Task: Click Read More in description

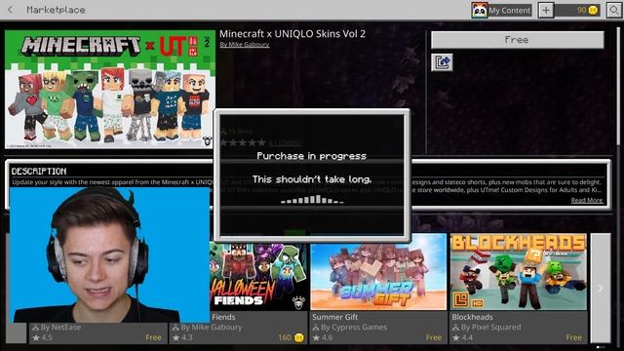Action: click(587, 200)
